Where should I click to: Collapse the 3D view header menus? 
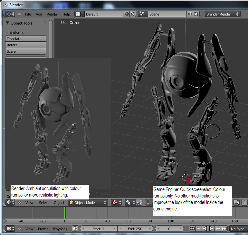[x=20, y=202]
